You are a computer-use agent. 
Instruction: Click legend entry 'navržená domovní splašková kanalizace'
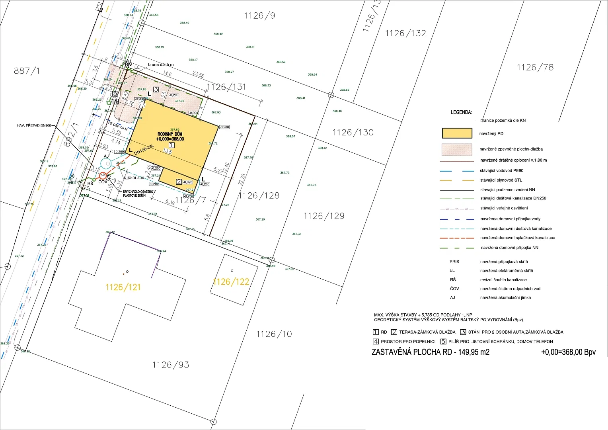518,238
